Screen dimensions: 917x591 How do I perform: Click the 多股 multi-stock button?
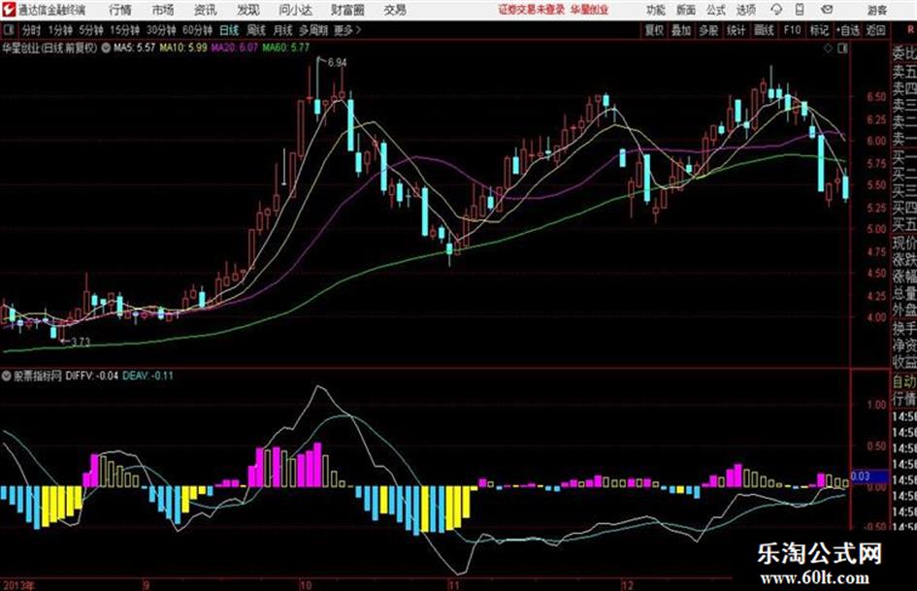[708, 30]
